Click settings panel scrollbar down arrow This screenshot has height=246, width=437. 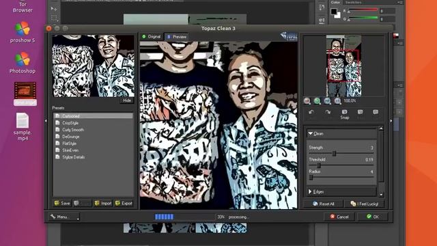(381, 194)
